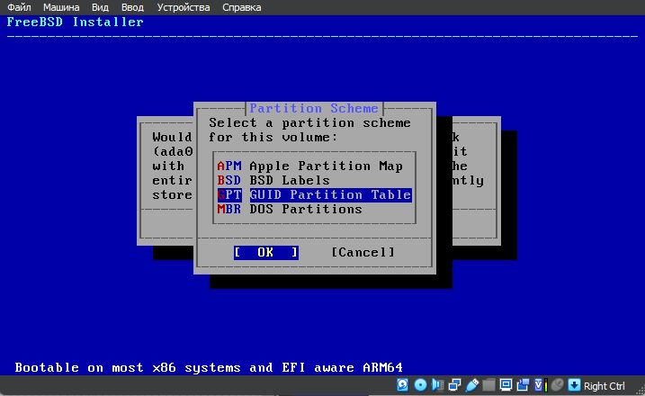Open the Ввод menu
The width and height of the screenshot is (645, 396).
[132, 7]
